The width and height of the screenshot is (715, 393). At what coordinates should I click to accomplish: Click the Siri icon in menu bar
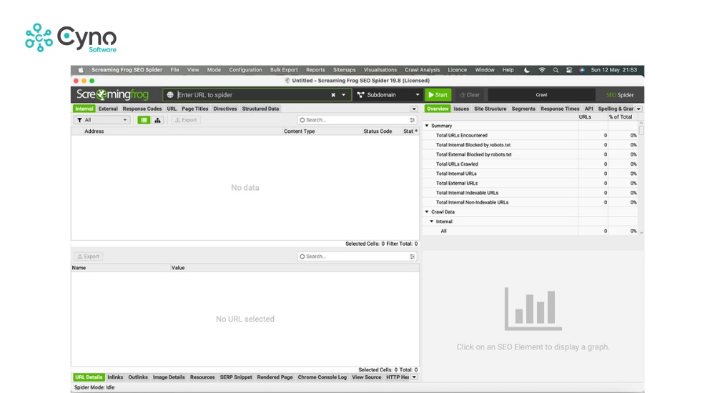[582, 70]
